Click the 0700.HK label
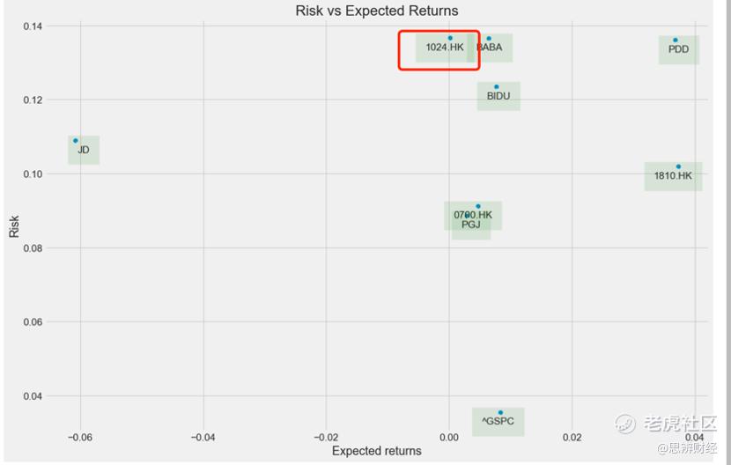731x465 pixels. point(474,215)
